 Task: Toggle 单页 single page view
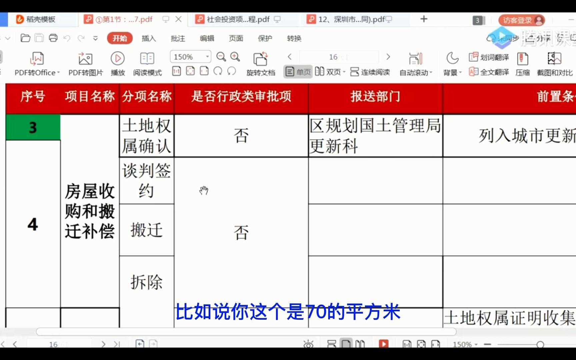298,72
